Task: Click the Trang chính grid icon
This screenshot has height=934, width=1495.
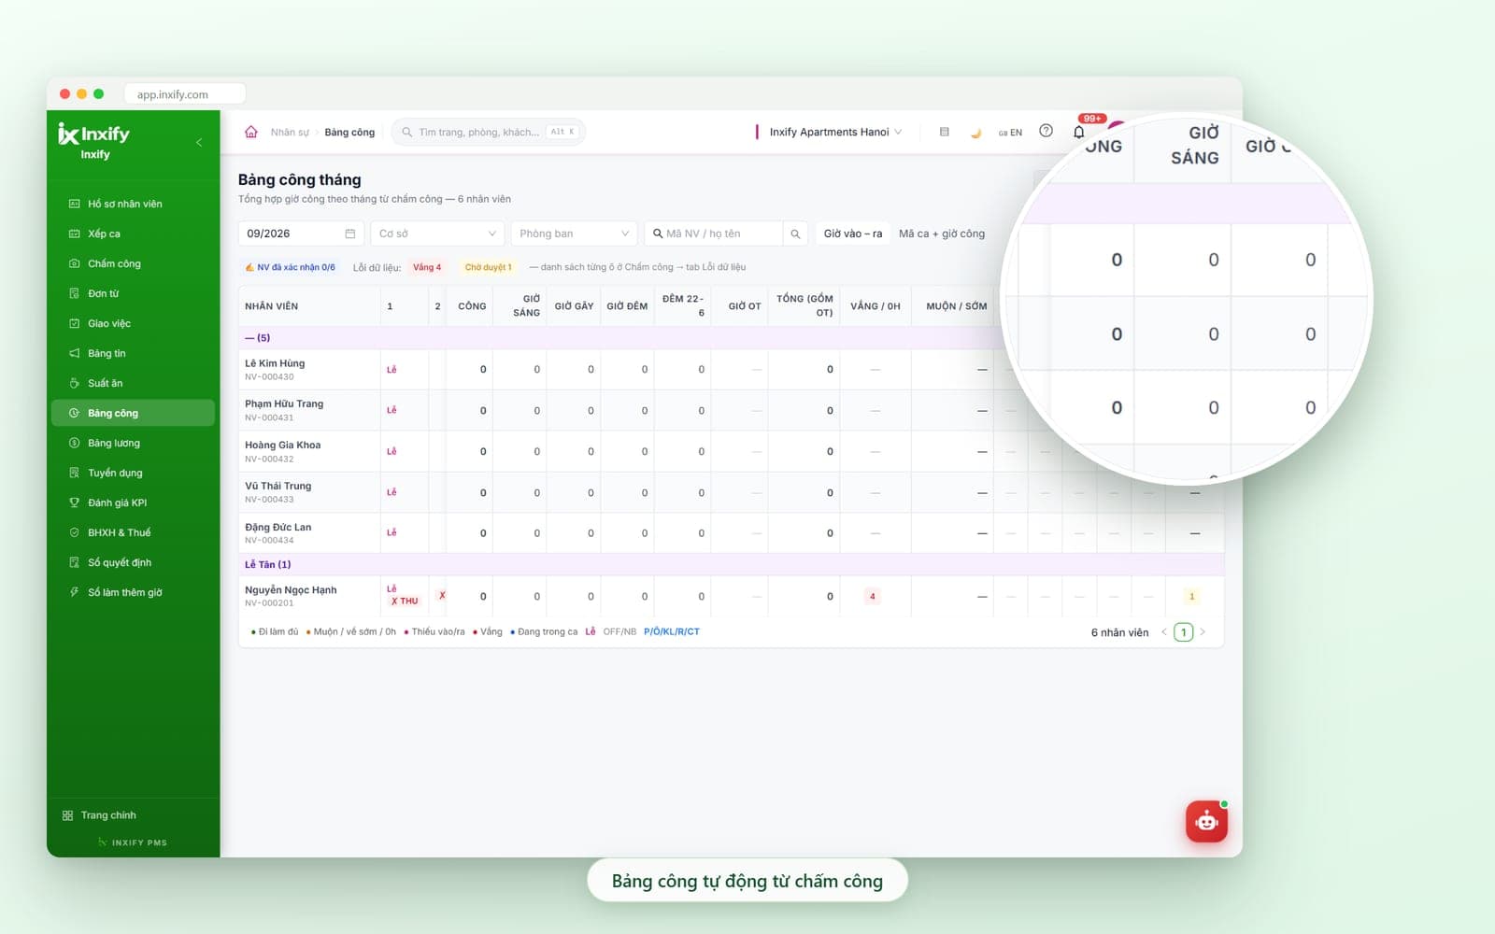Action: (67, 815)
